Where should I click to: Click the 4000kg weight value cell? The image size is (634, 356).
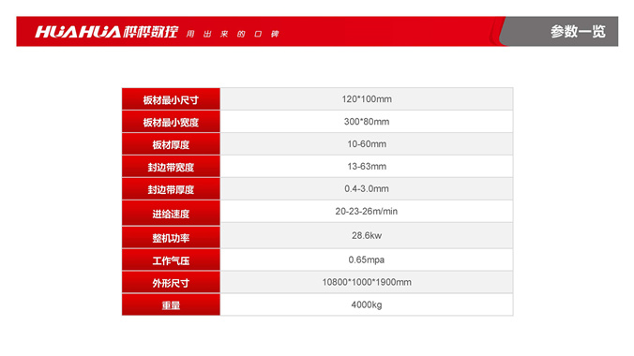[x=367, y=304]
